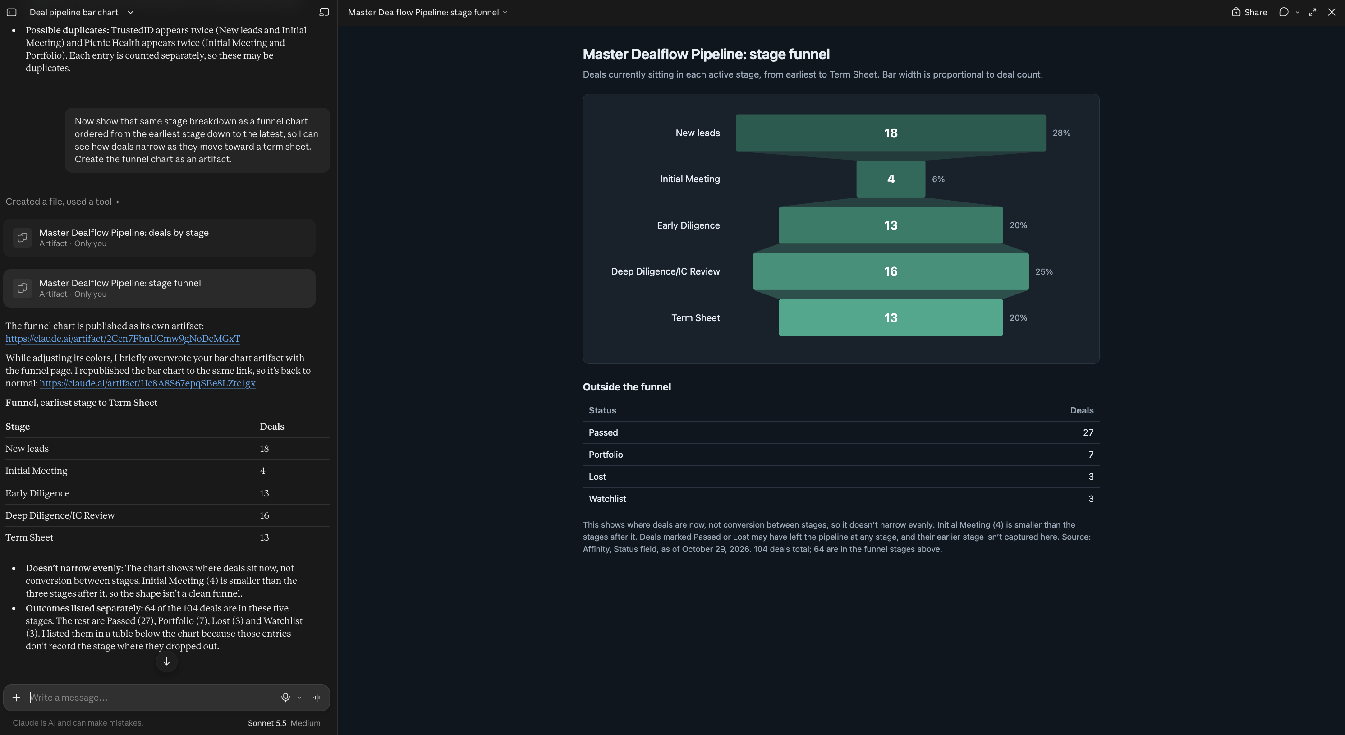1345x735 pixels.
Task: Open the Deal pipeline bar chart title dropdown
Action: 130,12
